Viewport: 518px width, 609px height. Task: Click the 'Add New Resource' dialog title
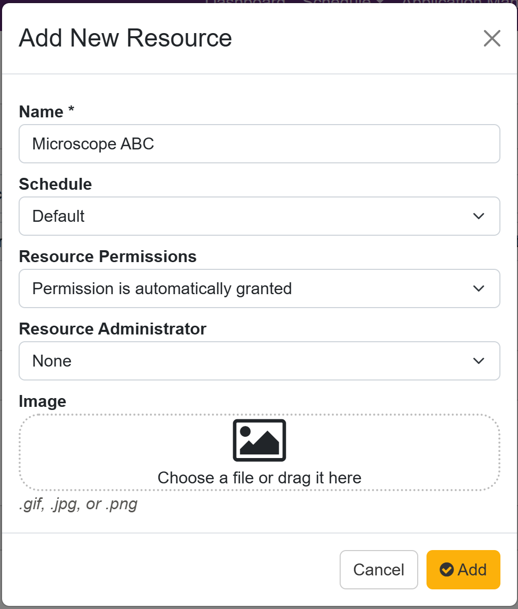coord(125,38)
